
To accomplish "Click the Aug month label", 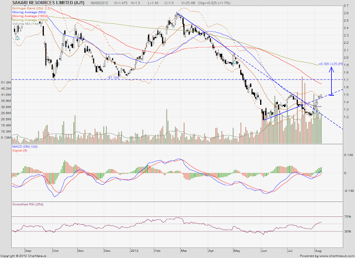I will click(x=318, y=251).
